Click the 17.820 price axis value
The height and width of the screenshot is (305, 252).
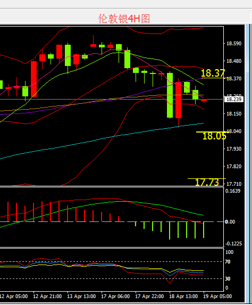234,167
